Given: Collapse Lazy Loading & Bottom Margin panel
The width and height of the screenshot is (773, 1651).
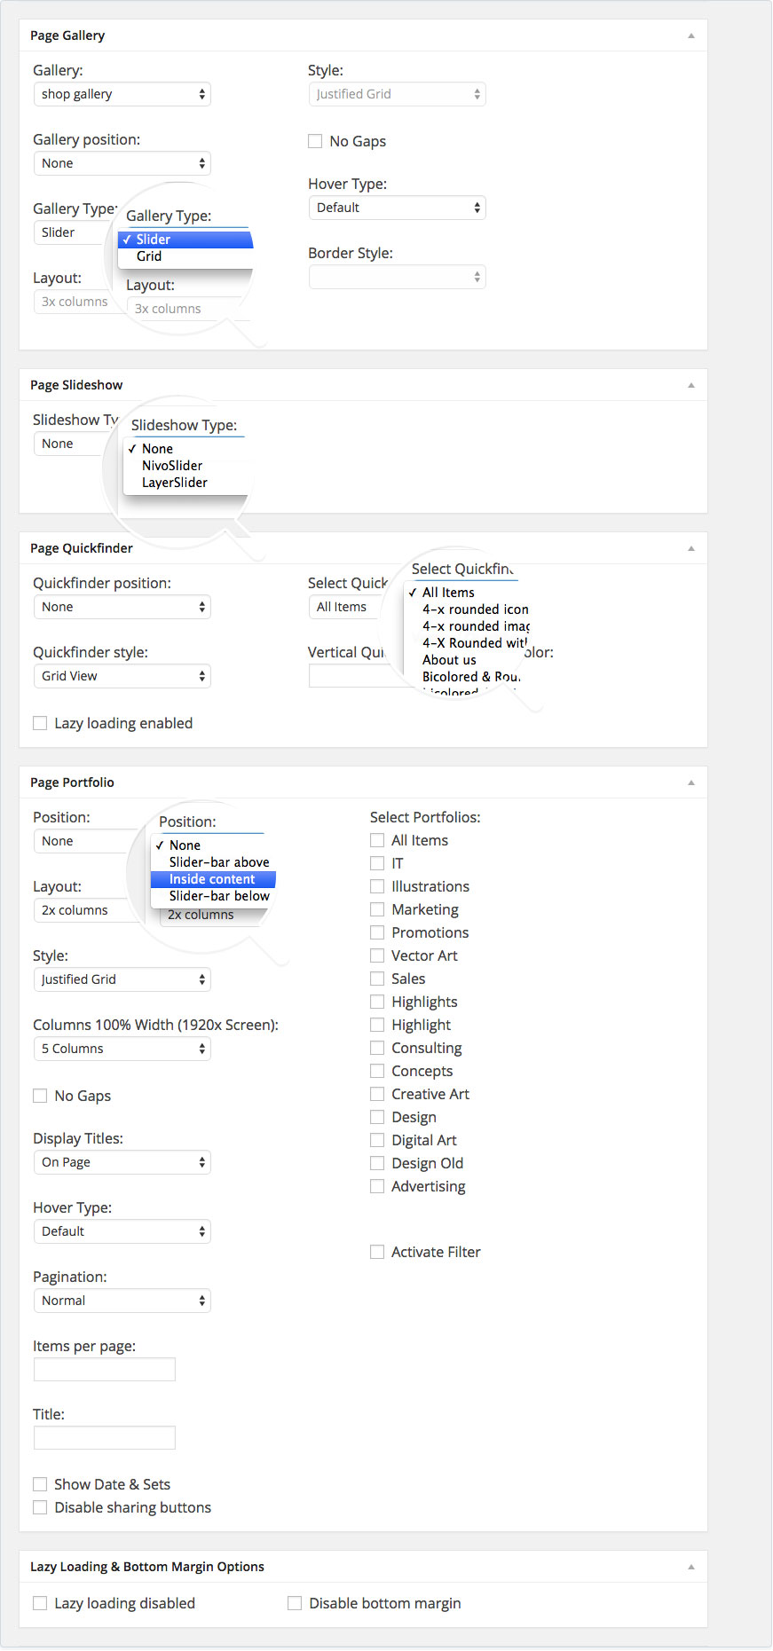Looking at the screenshot, I should [x=690, y=1568].
